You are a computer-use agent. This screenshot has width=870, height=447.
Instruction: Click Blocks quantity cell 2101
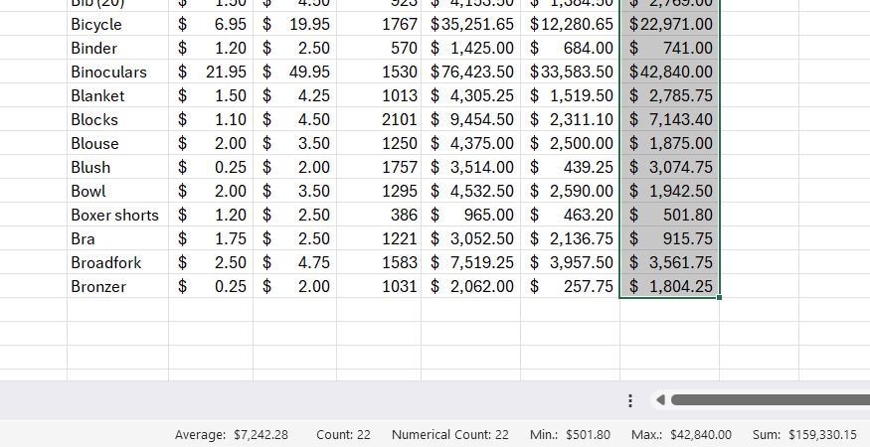point(379,120)
